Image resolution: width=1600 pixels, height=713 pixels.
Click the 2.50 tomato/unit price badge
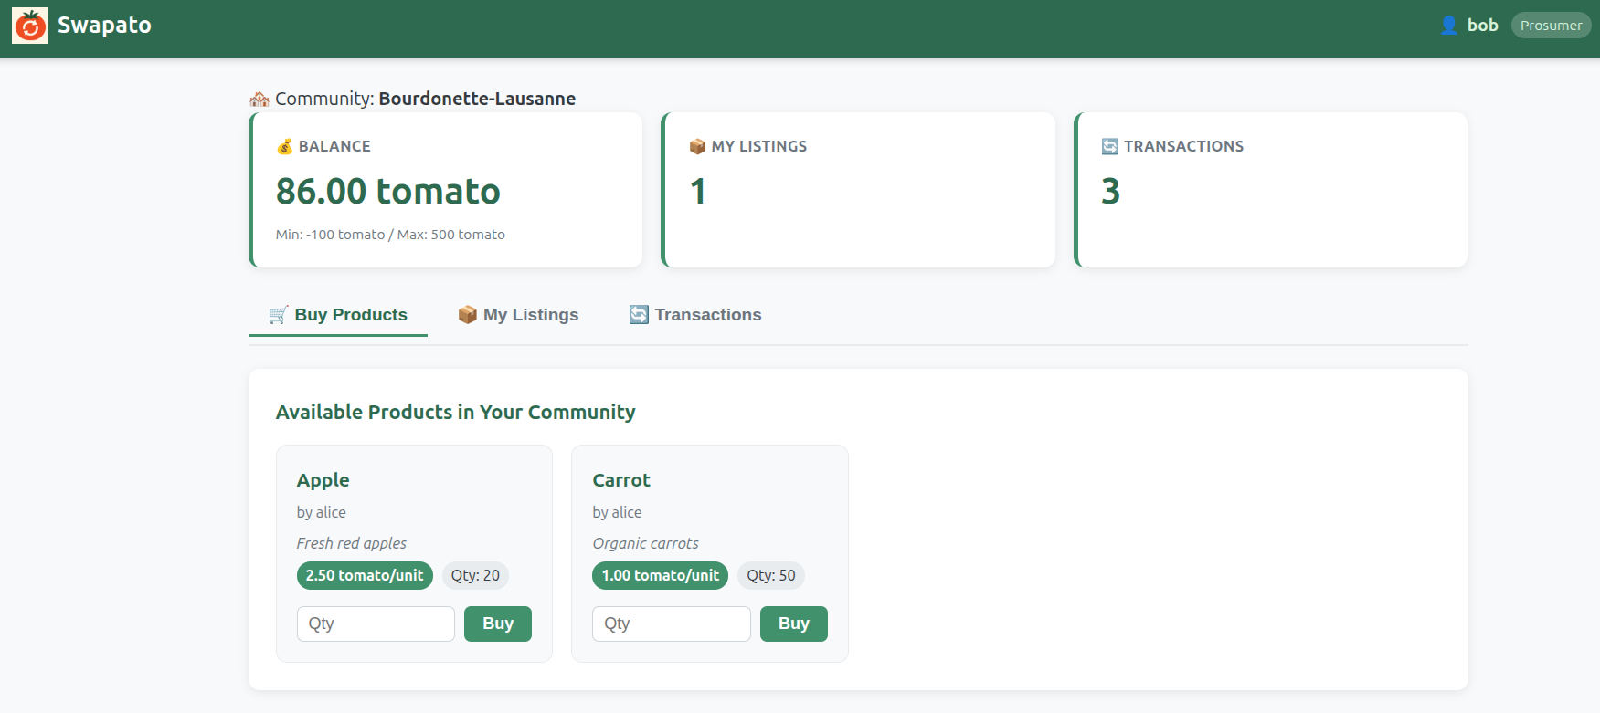coord(365,575)
